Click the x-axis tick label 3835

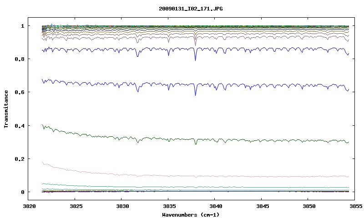[169, 206]
